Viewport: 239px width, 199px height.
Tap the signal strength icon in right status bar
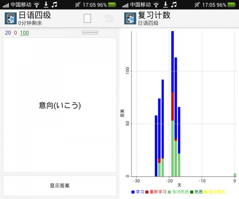(125, 5)
